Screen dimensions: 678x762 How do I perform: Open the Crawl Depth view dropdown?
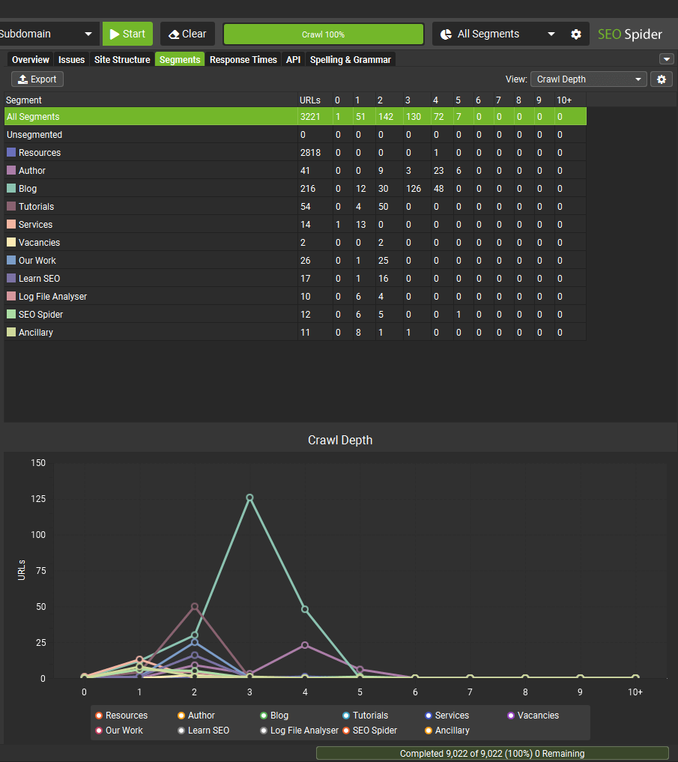point(589,79)
